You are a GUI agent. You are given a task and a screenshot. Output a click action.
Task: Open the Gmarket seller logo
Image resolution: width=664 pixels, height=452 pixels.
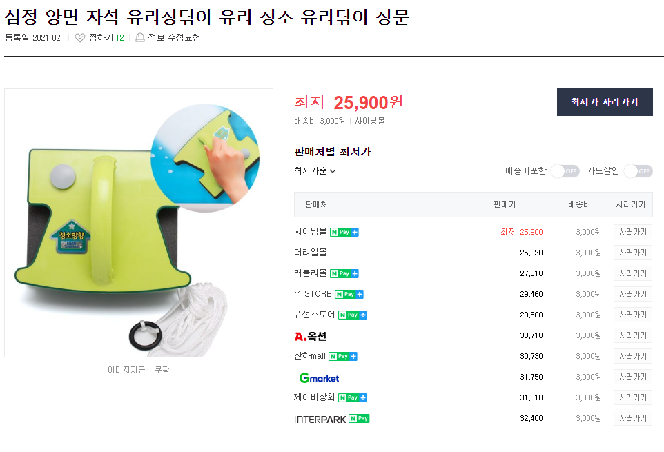point(319,377)
